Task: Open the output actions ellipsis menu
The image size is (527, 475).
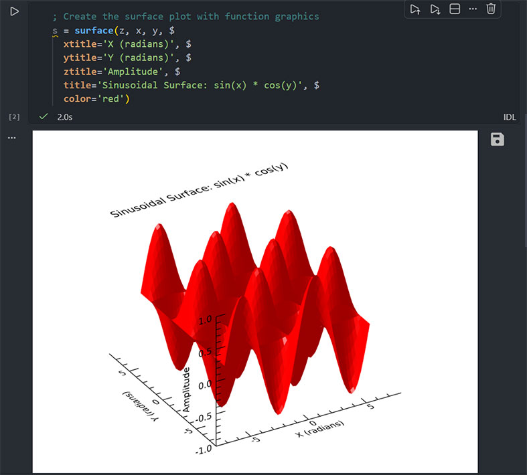Action: tap(11, 138)
